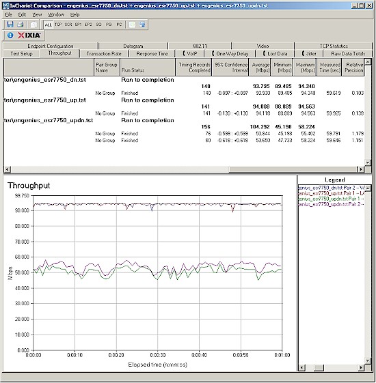
Task: Click Timing Records Completed column header
Action: pos(193,68)
